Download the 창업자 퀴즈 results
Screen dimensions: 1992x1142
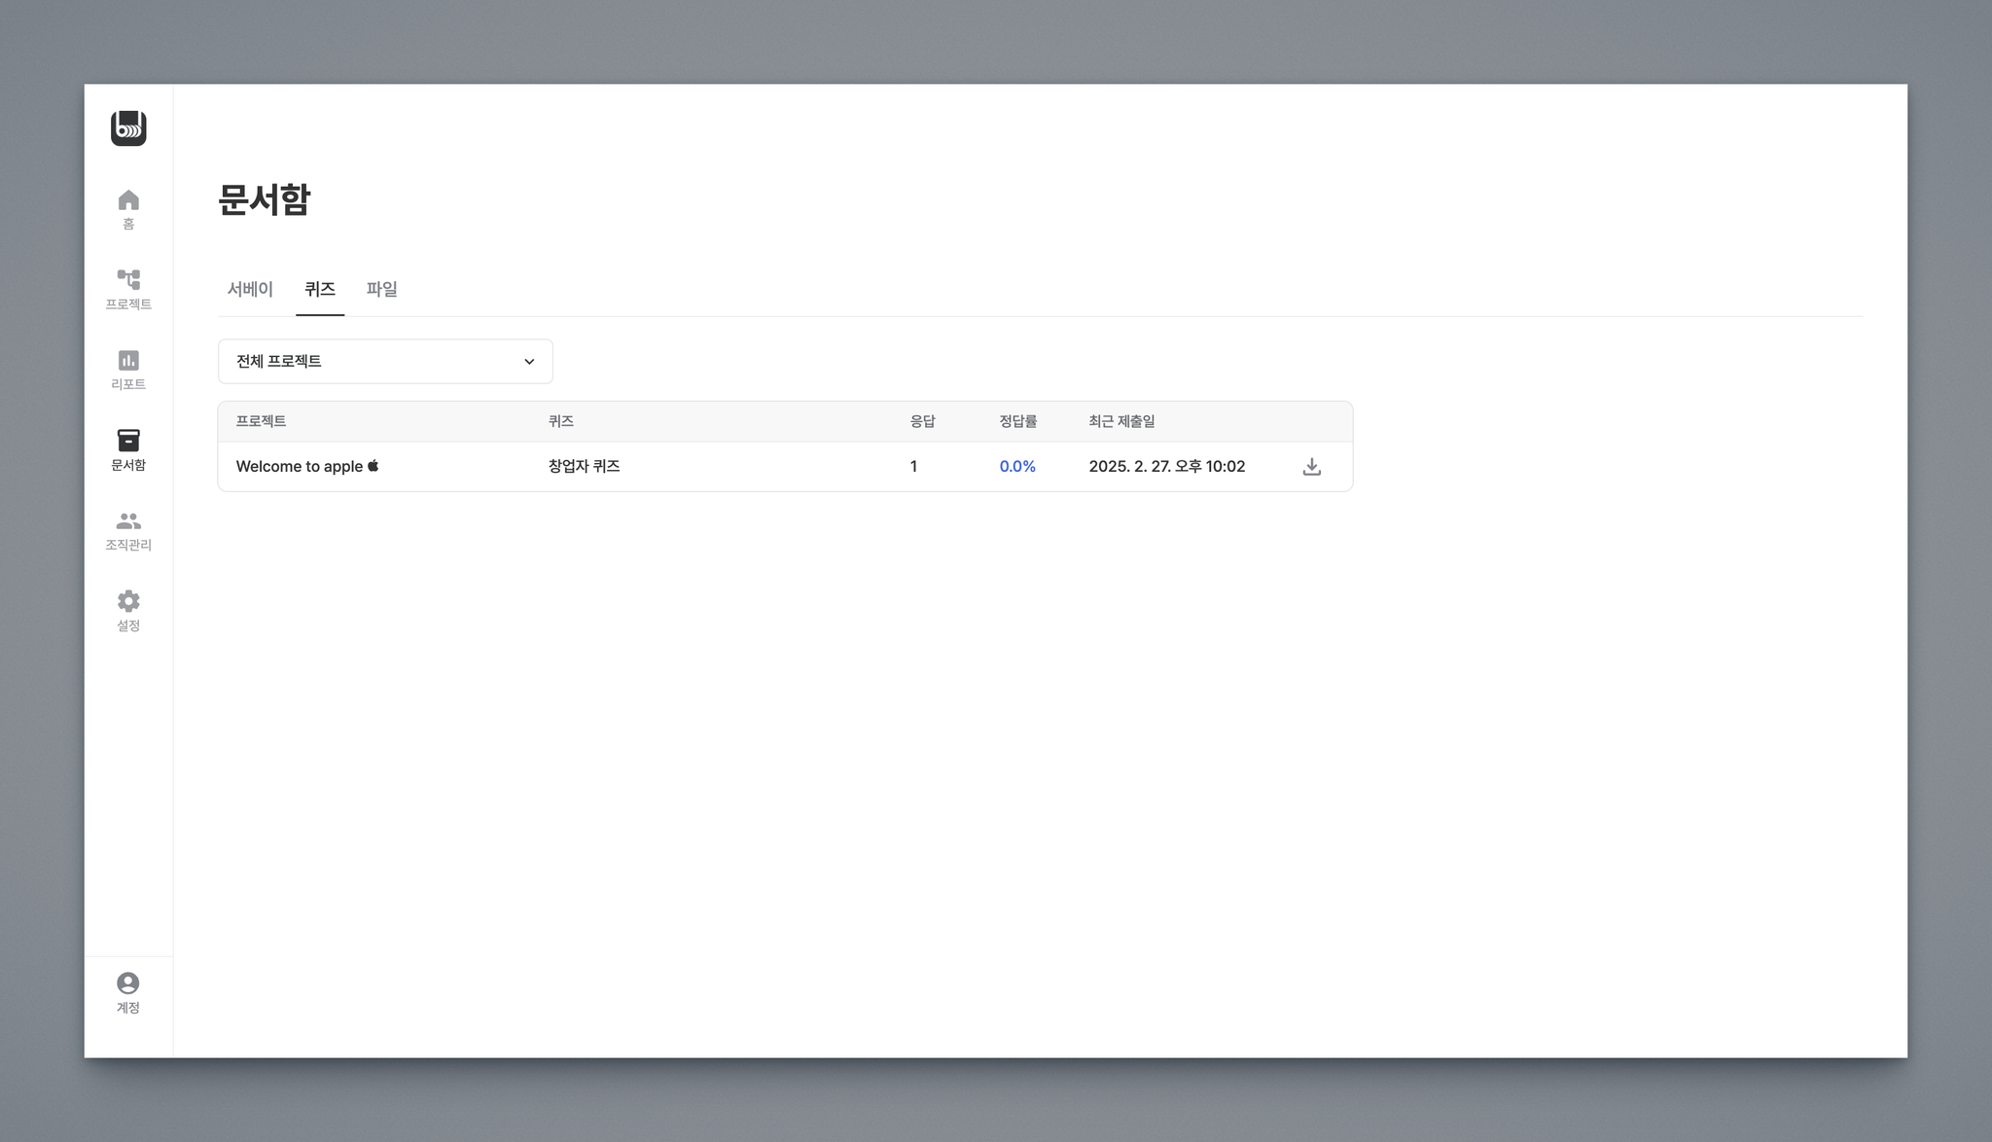click(x=1311, y=467)
